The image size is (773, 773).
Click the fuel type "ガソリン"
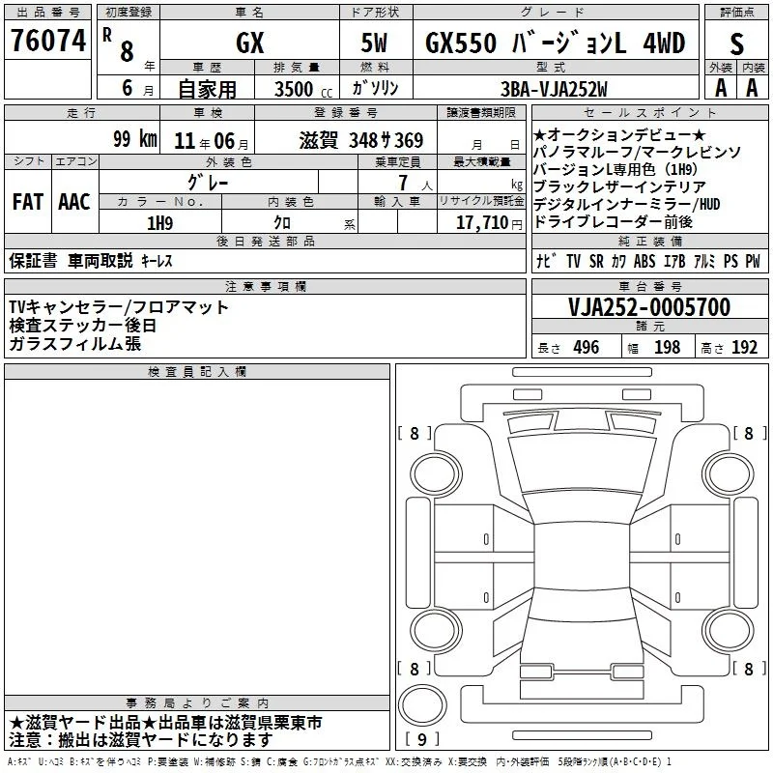pos(375,88)
